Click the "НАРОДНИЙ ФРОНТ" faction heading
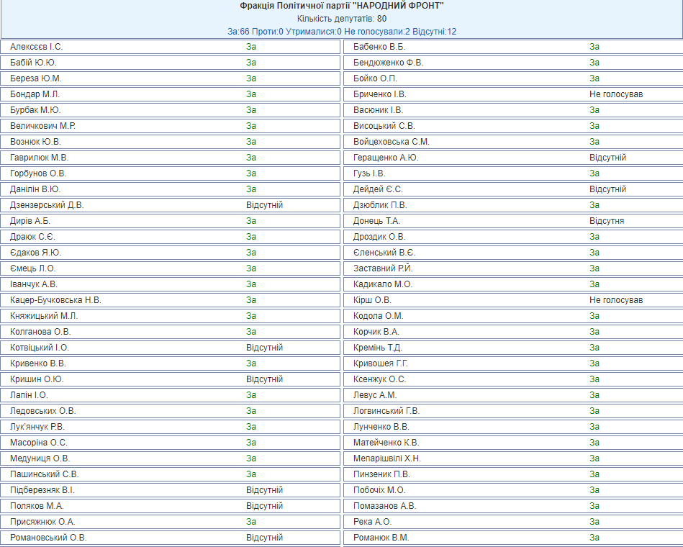The height and width of the screenshot is (547, 683). tap(342, 6)
